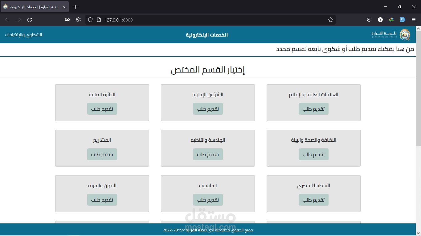This screenshot has height=236, width=421.
Task: Click تقديم طلب under العلاقات العامة والإعلام
Action: tap(313, 109)
